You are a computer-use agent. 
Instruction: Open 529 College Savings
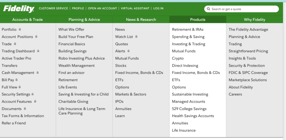pyautogui.click(x=189, y=109)
